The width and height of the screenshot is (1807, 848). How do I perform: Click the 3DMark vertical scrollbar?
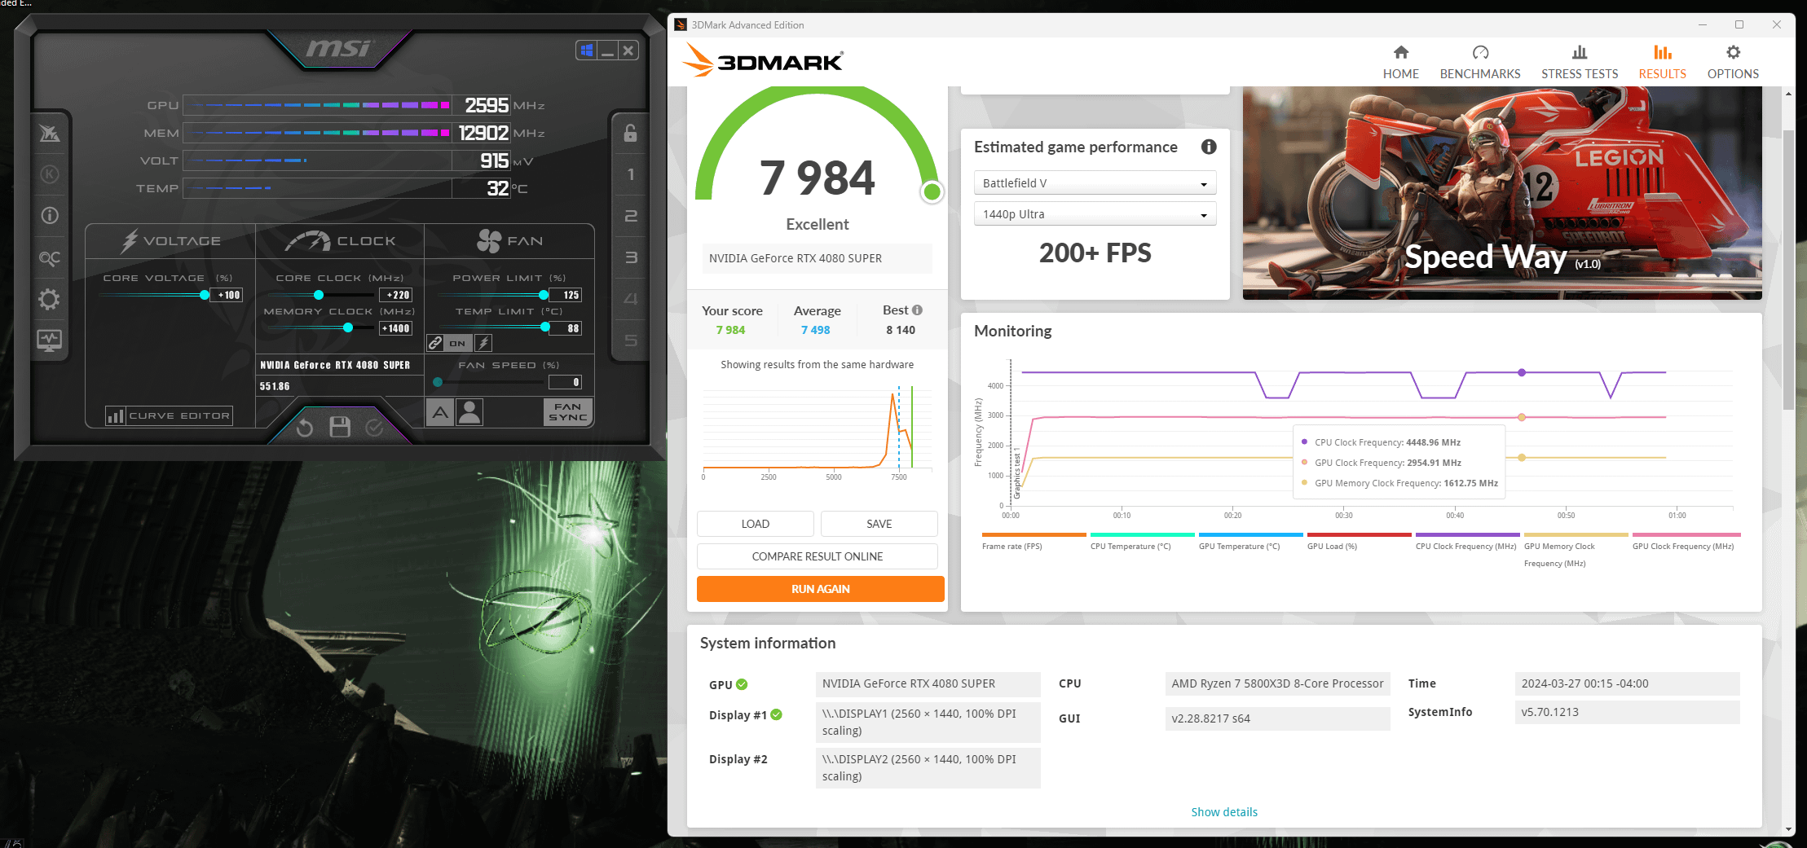(x=1788, y=269)
